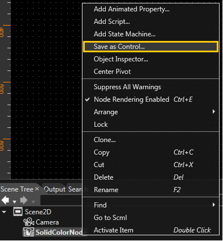Expand the Arrange submenu arrow
The height and width of the screenshot is (241, 223).
coord(214,111)
